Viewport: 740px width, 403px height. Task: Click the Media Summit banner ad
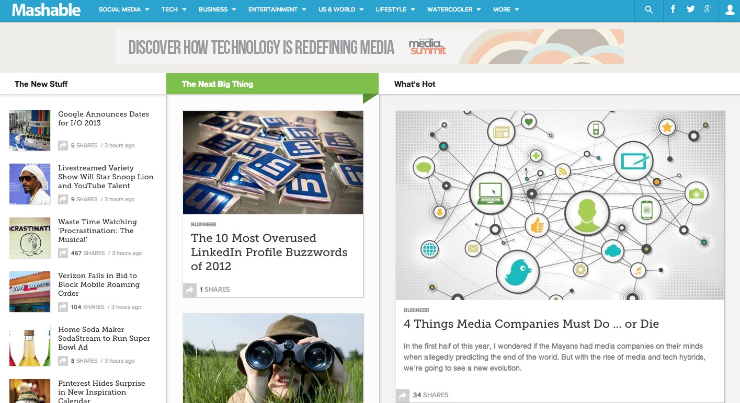370,47
